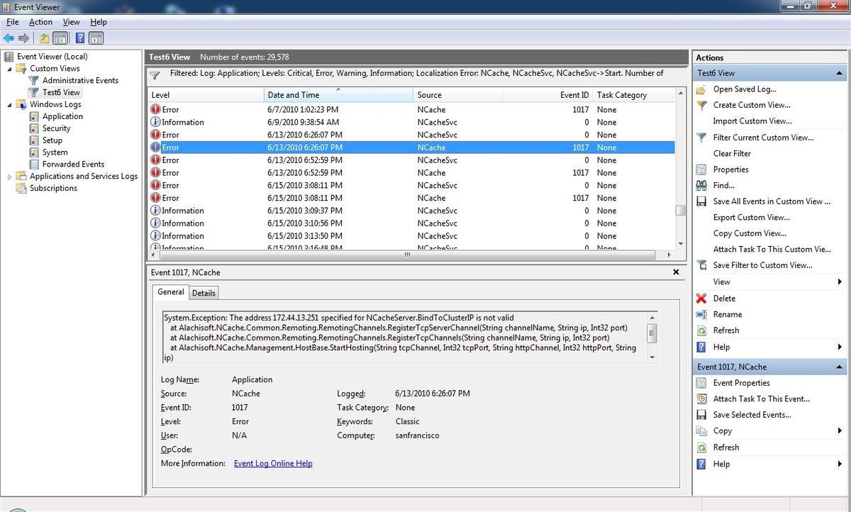This screenshot has width=851, height=512.
Task: Click the blue Help question mark toolbar icon
Action: coord(80,38)
